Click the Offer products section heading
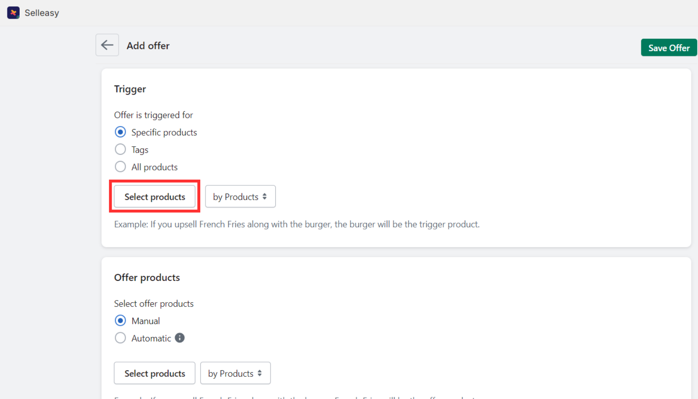Image resolution: width=698 pixels, height=399 pixels. coord(147,277)
